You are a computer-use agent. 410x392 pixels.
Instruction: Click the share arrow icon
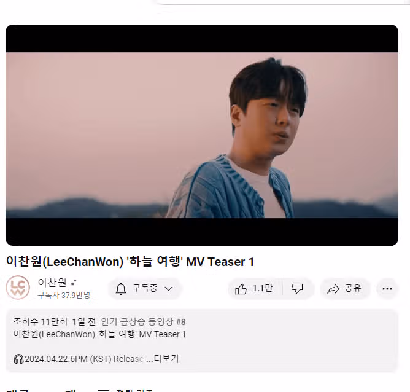tap(333, 289)
